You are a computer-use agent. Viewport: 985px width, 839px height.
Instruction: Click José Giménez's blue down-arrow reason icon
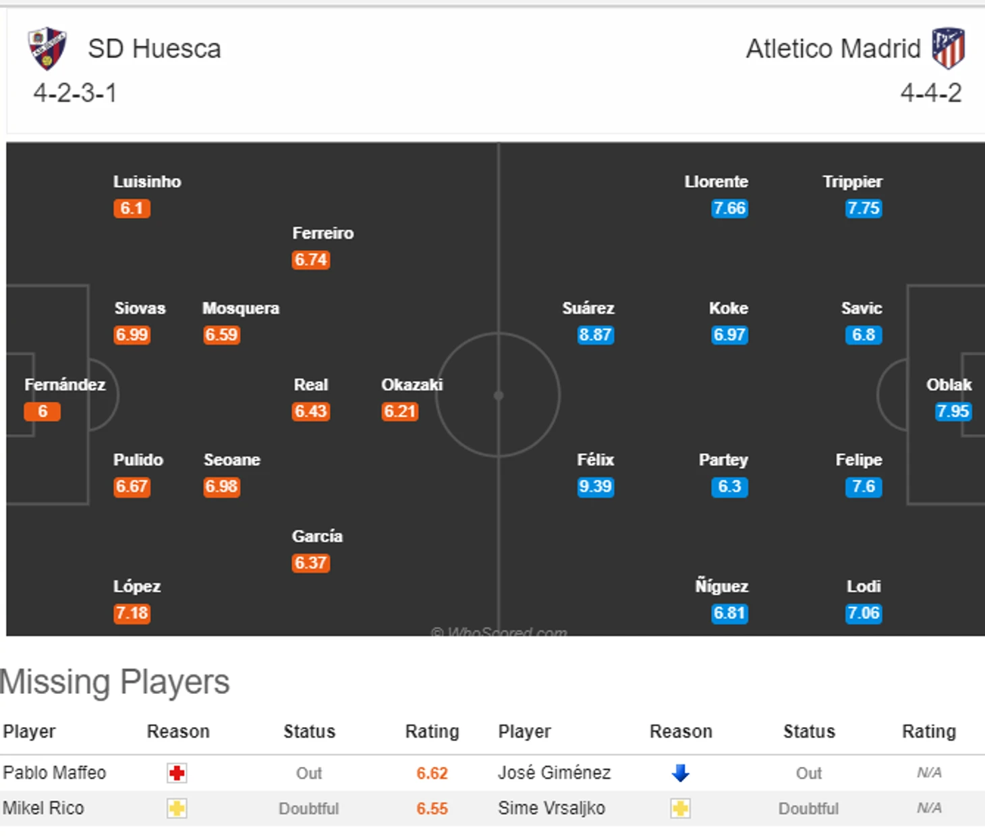(680, 773)
